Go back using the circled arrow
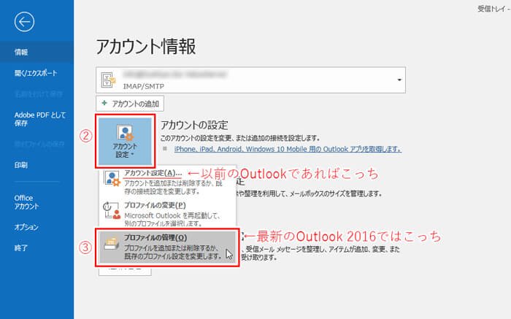 (24, 22)
